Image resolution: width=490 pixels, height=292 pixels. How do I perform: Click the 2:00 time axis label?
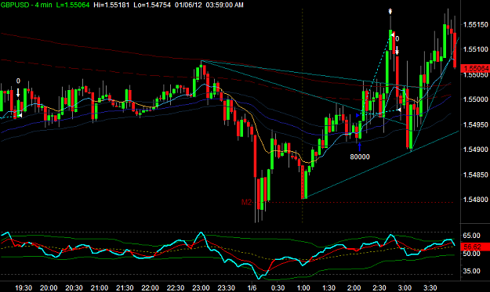tap(354, 288)
